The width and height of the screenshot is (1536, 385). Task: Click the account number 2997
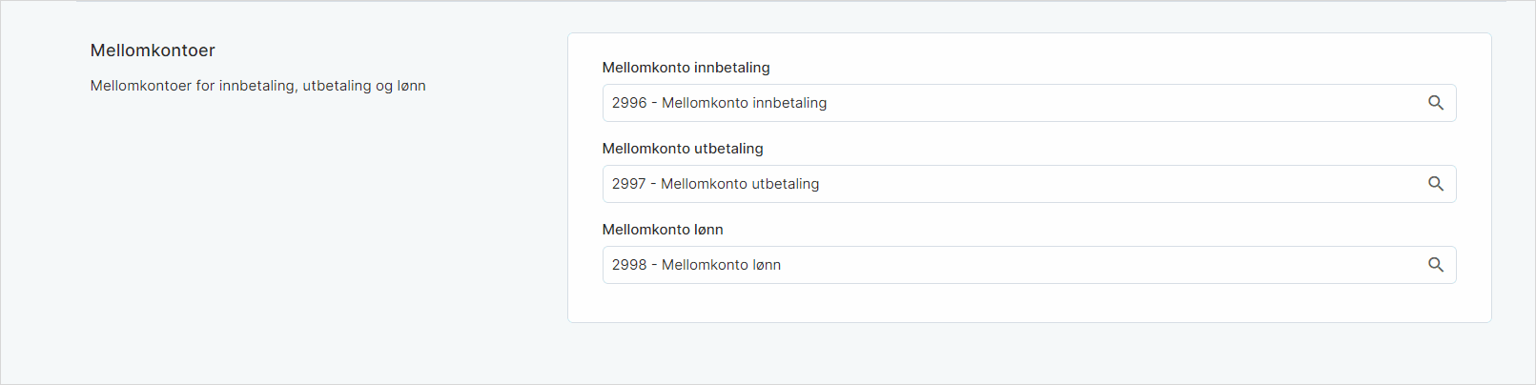coord(629,184)
